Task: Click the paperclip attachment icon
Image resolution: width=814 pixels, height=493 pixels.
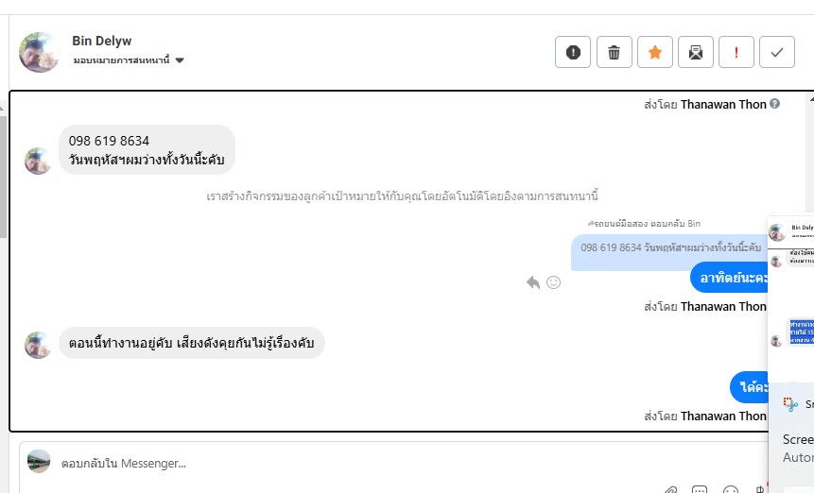Action: pos(669,490)
